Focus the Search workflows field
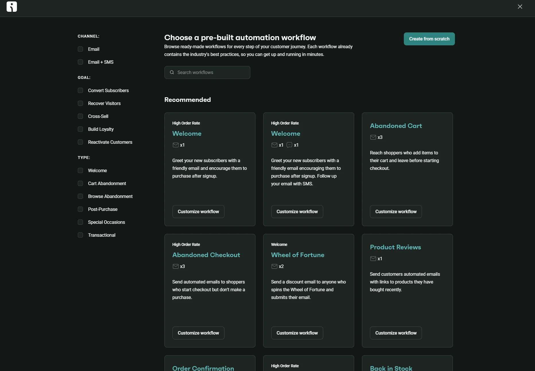Screen dimensions: 535x371 tap(207, 72)
